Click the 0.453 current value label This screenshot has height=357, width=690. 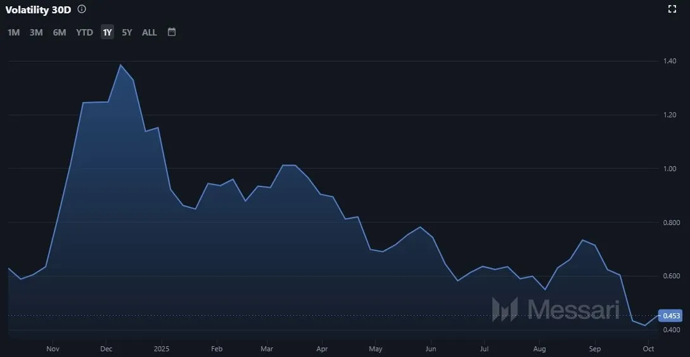pos(671,316)
